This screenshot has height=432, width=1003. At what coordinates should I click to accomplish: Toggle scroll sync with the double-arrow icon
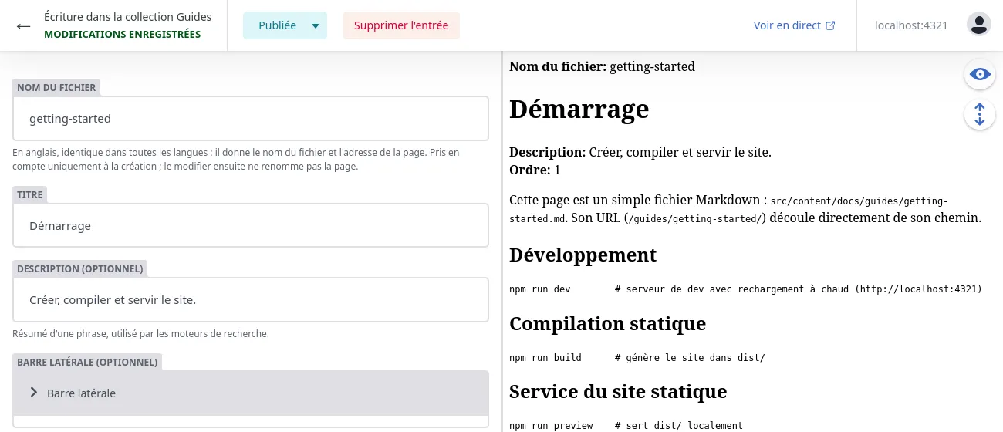click(980, 114)
